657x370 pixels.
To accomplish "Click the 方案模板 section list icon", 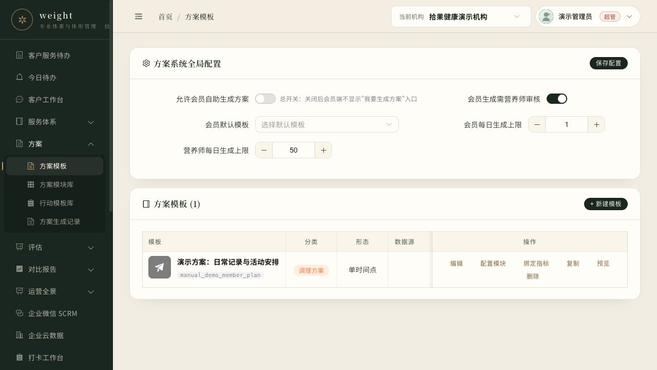I will pyautogui.click(x=146, y=204).
